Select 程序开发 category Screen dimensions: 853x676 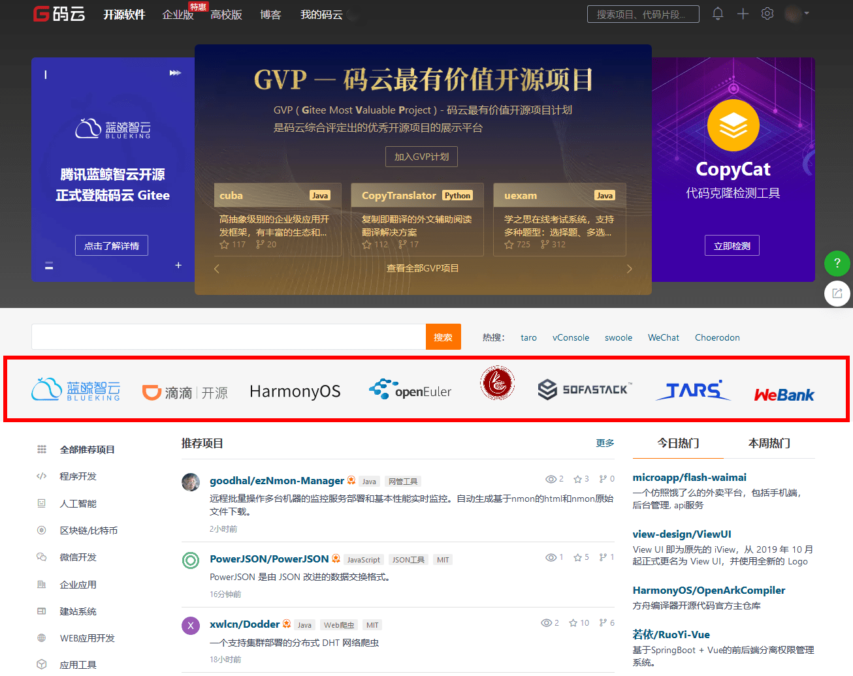coord(78,476)
